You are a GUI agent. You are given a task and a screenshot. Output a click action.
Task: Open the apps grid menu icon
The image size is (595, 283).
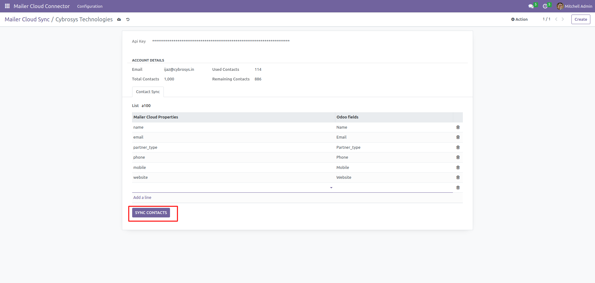tap(7, 6)
